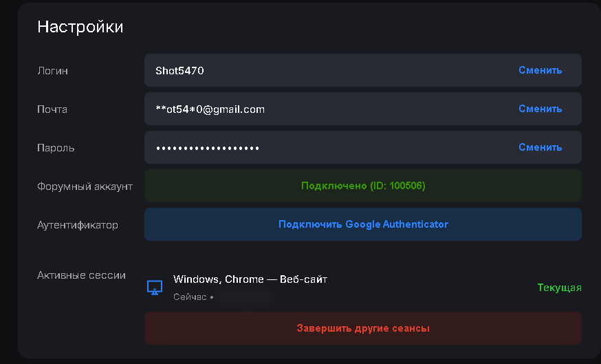The image size is (601, 364).
Task: Click the "Почта" label
Action: tap(52, 109)
